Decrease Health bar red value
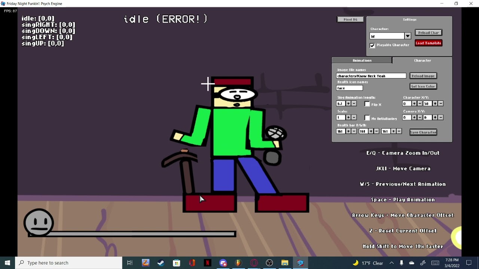Image resolution: width=479 pixels, height=269 pixels. click(354, 131)
